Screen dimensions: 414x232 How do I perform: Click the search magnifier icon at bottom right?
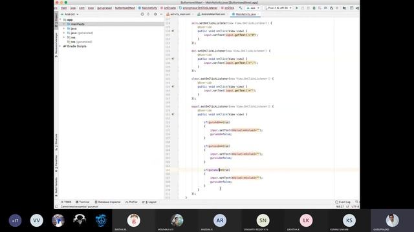pyautogui.click(x=356, y=202)
